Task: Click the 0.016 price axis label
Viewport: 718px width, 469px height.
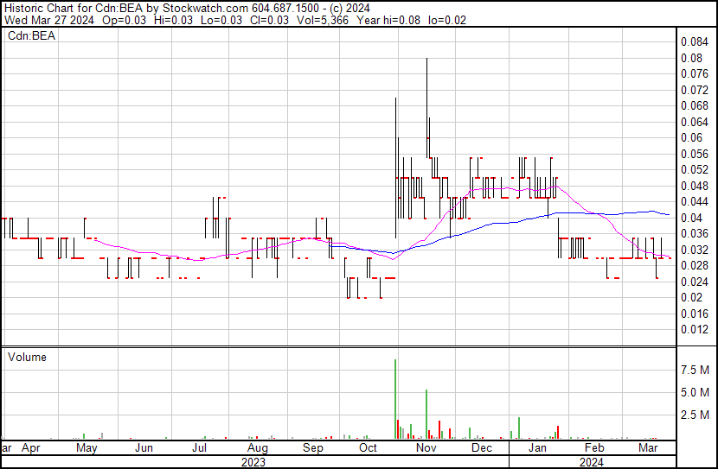Action: 694,314
